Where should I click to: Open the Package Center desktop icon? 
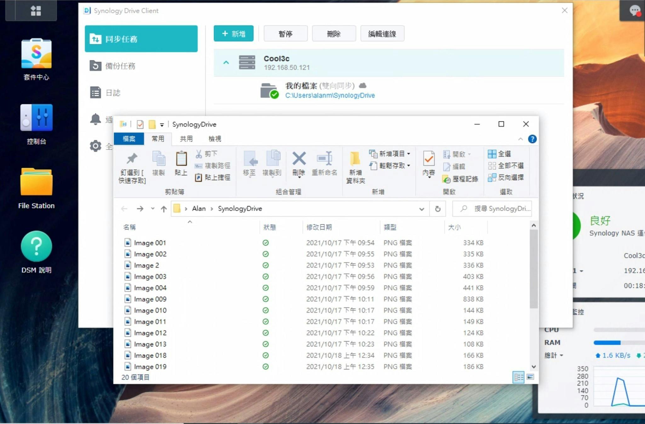tap(36, 53)
